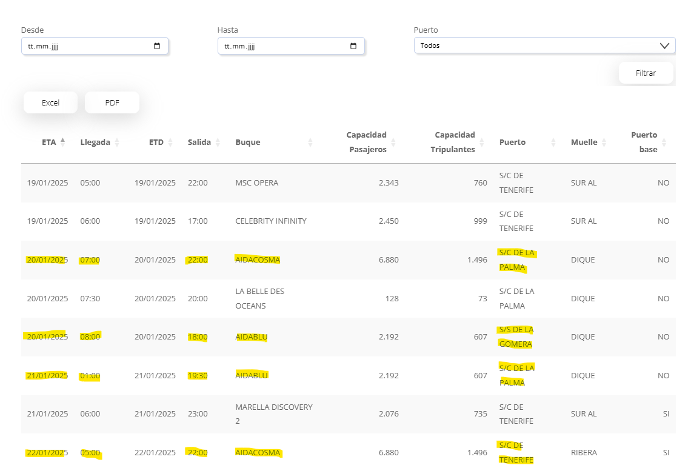Screen dimensions: 691x468
Task: Click the 73 crew capacity value
Action: pos(482,299)
